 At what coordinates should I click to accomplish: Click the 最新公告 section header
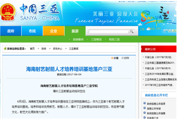(x=159, y=49)
